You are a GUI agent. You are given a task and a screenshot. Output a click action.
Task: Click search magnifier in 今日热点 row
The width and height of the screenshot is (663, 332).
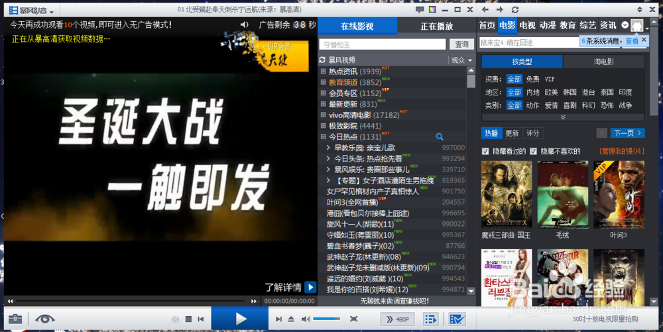pyautogui.click(x=440, y=137)
